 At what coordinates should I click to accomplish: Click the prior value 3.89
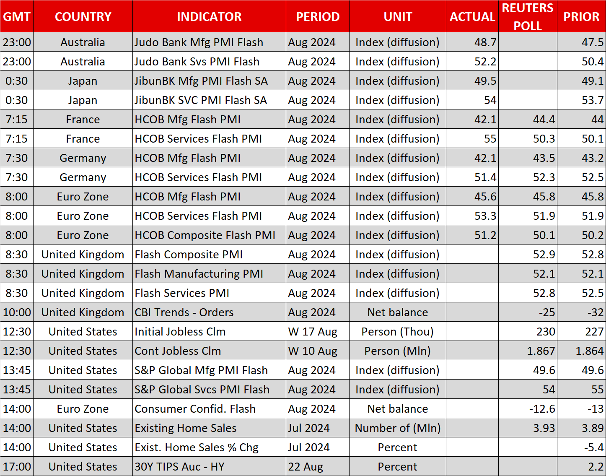tap(592, 428)
